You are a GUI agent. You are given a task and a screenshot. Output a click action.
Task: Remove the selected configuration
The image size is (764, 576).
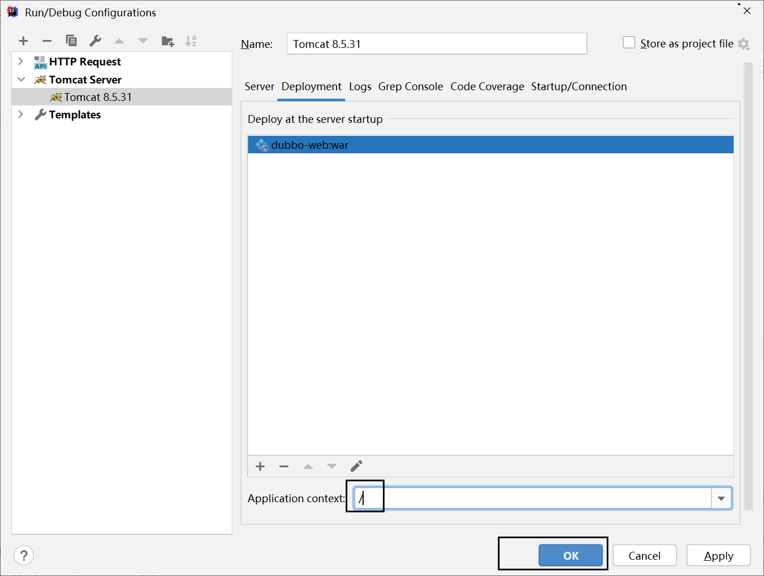click(x=47, y=41)
